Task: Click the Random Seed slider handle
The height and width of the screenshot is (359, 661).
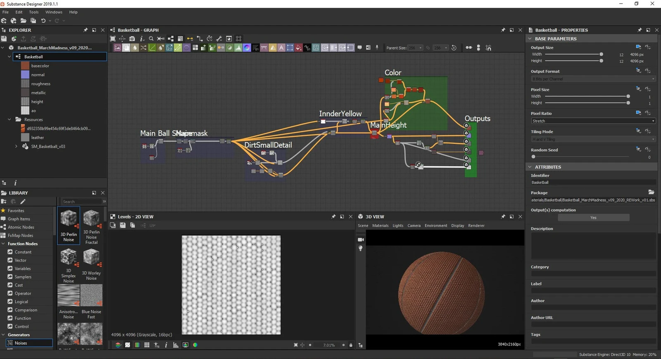Action: click(x=533, y=157)
